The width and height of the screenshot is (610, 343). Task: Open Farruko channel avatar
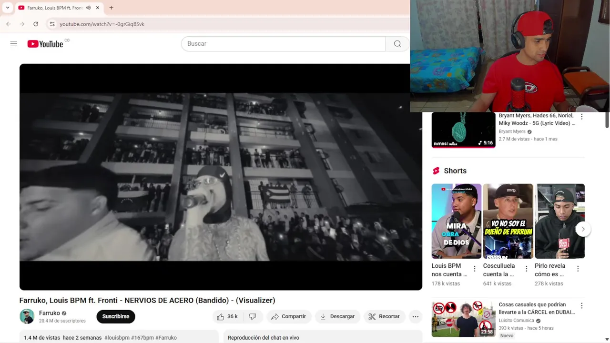coord(27,316)
